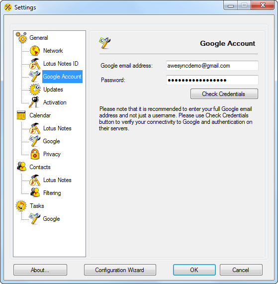Image resolution: width=278 pixels, height=284 pixels.
Task: Launch the Configuration Wizard
Action: pos(120,270)
